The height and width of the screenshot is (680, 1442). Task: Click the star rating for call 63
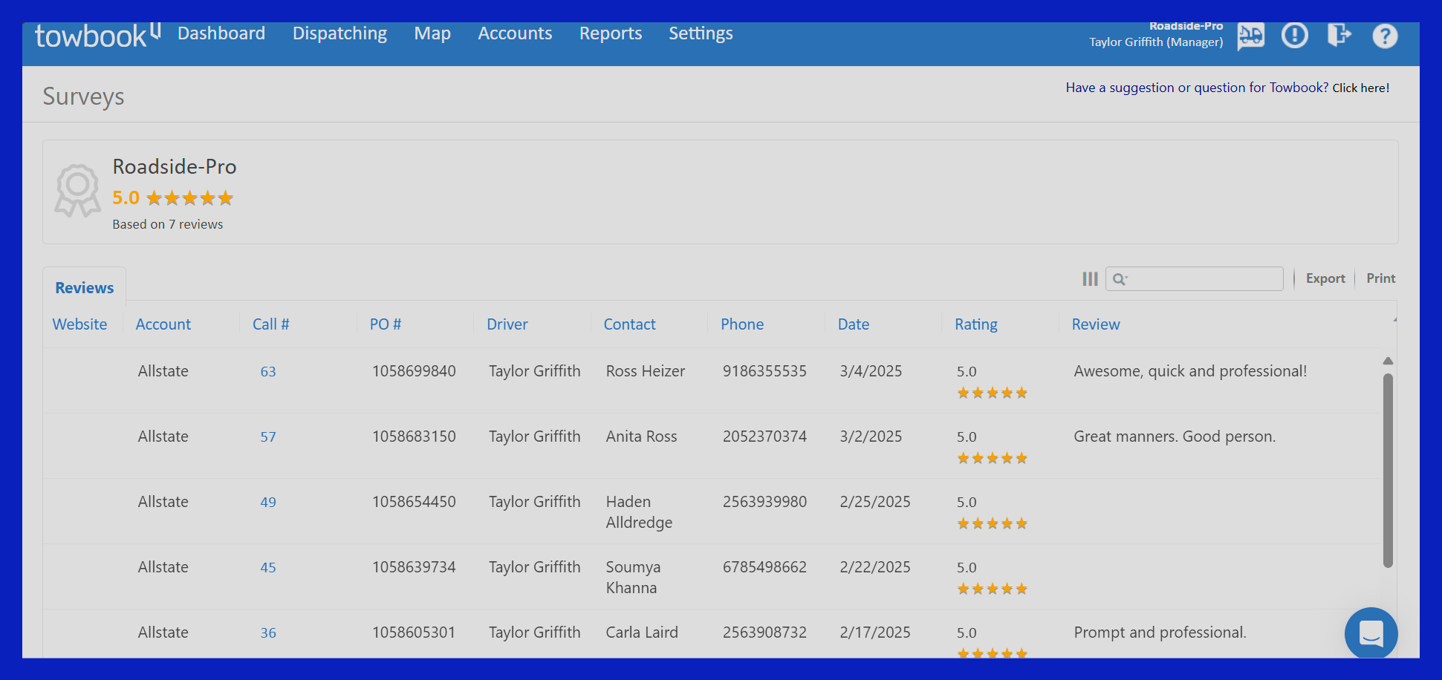click(x=992, y=393)
